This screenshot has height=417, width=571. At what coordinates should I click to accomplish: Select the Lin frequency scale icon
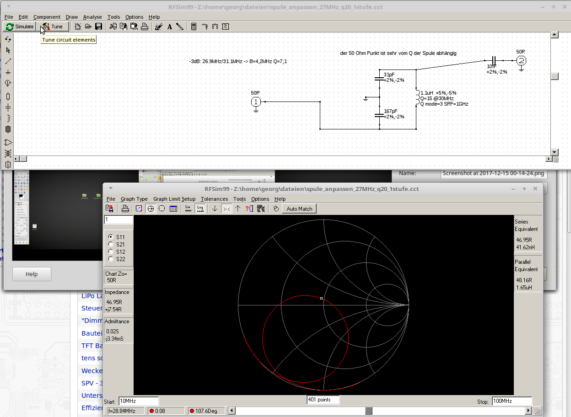[188, 208]
